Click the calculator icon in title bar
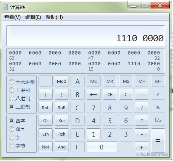 click(x=5, y=7)
